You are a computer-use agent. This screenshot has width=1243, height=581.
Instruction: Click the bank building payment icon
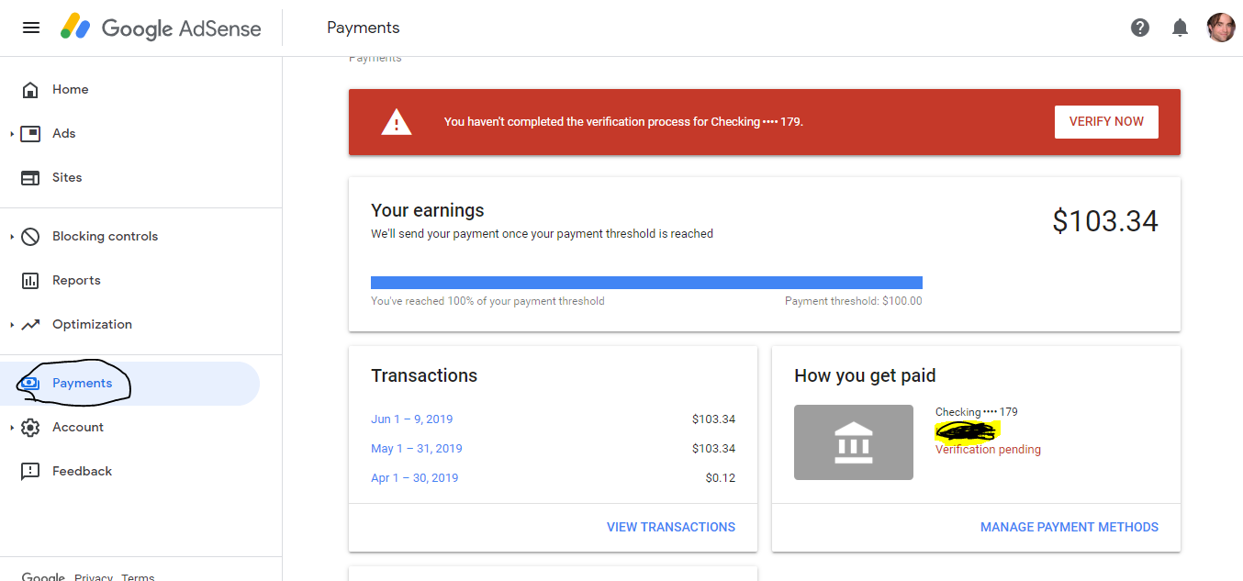[854, 442]
